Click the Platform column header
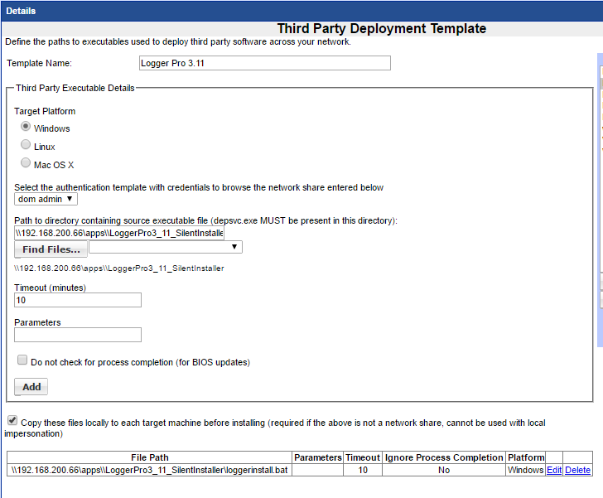 click(526, 457)
